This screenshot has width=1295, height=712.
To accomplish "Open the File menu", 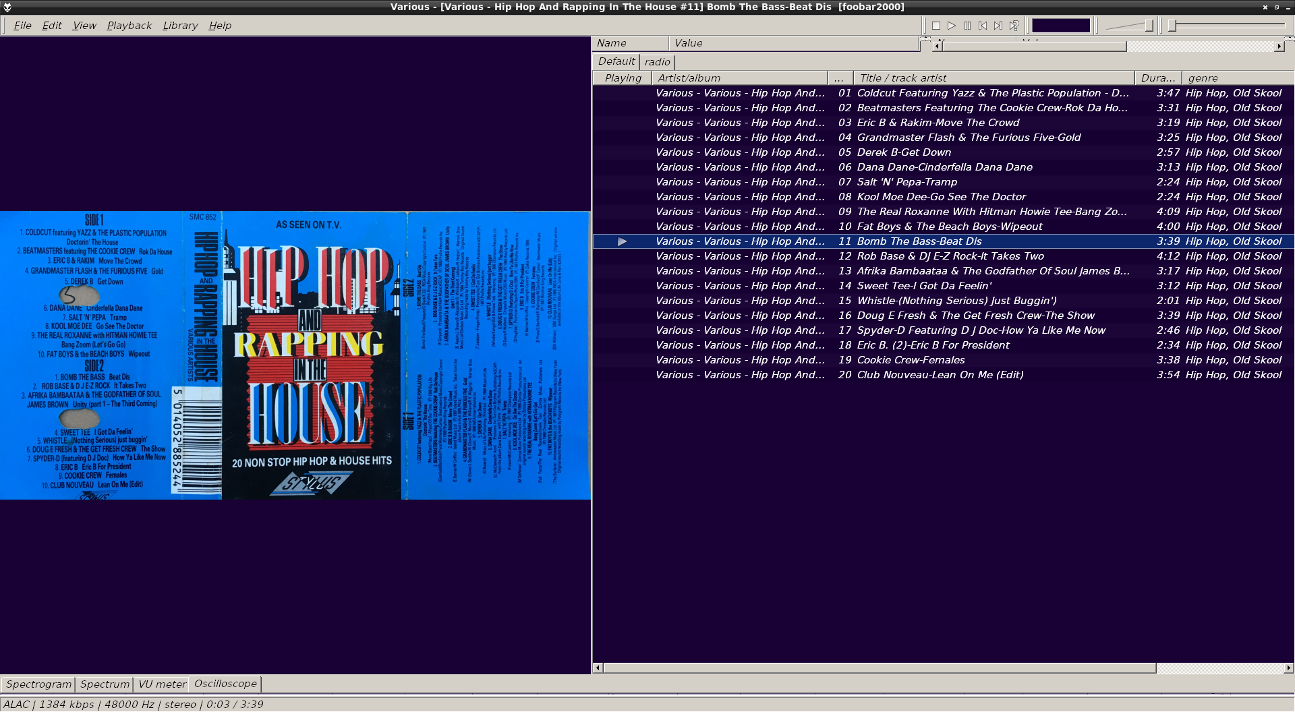I will pyautogui.click(x=22, y=26).
